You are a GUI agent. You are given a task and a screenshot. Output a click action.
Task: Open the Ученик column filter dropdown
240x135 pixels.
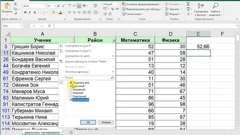(72, 41)
